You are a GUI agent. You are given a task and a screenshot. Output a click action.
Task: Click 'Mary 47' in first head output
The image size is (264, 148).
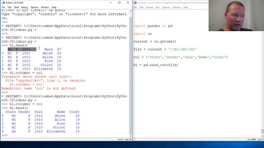coord(53,49)
